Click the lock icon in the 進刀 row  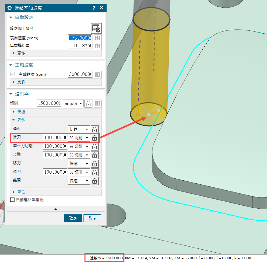95,138
